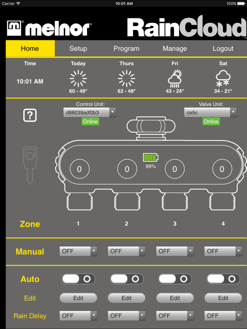
Task: Click zone 3 valve timer circle
Action: [175, 169]
